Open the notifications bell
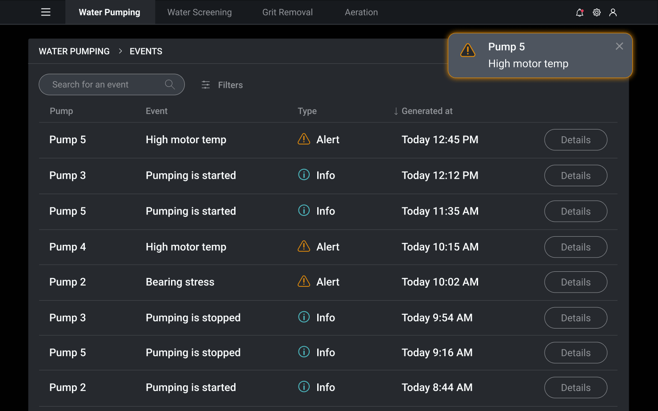The height and width of the screenshot is (411, 658). point(579,12)
